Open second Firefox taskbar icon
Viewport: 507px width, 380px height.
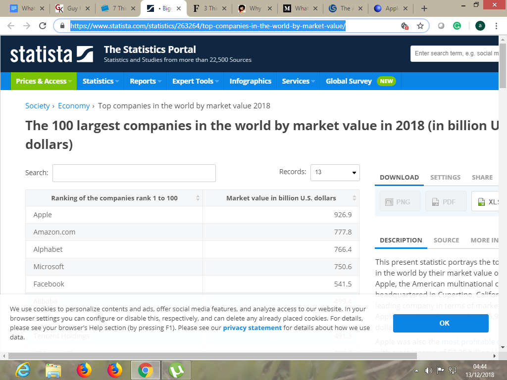115,370
